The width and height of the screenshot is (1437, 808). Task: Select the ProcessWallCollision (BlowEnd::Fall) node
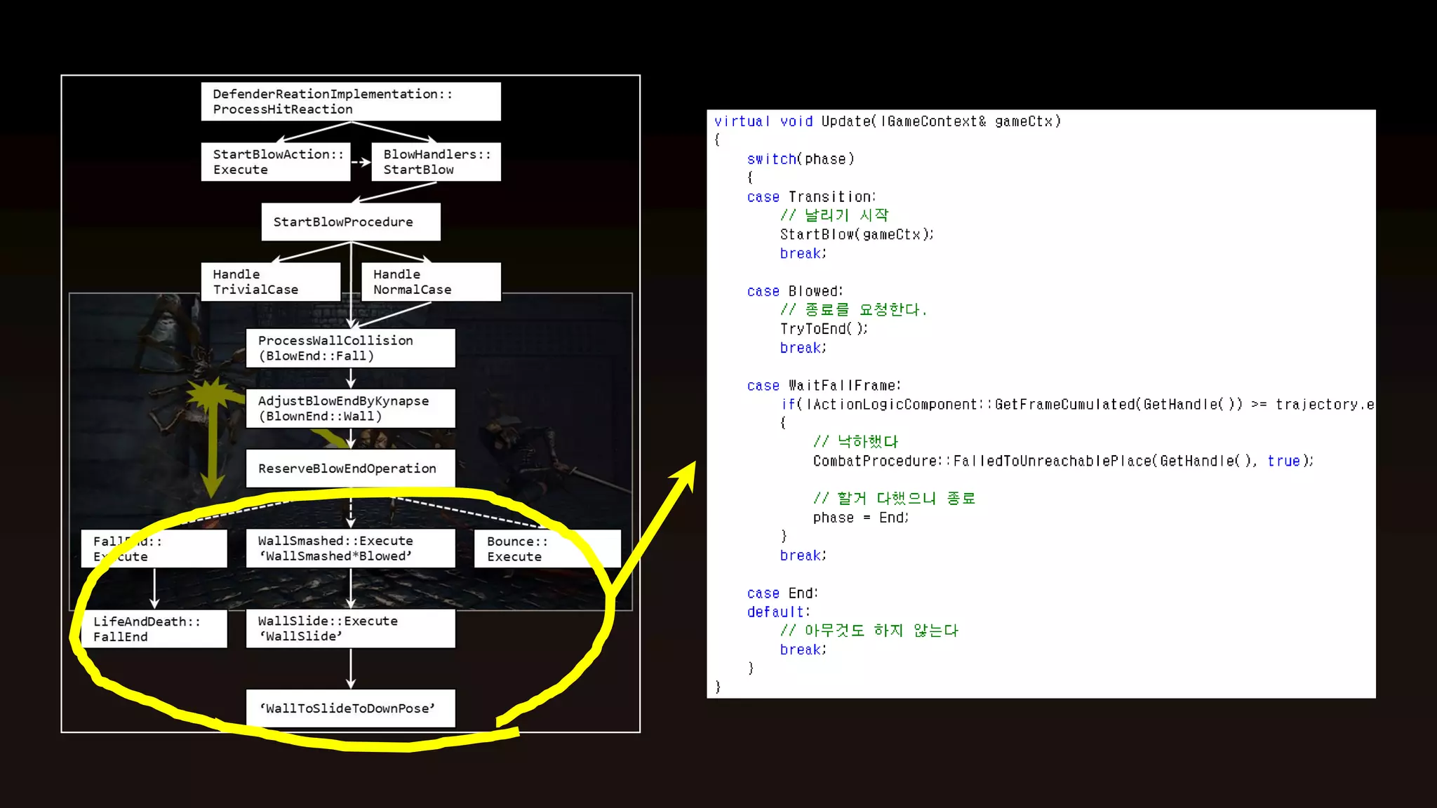point(351,348)
